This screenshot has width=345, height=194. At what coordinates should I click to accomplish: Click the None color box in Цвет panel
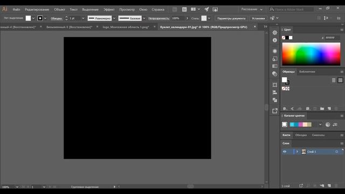click(284, 38)
